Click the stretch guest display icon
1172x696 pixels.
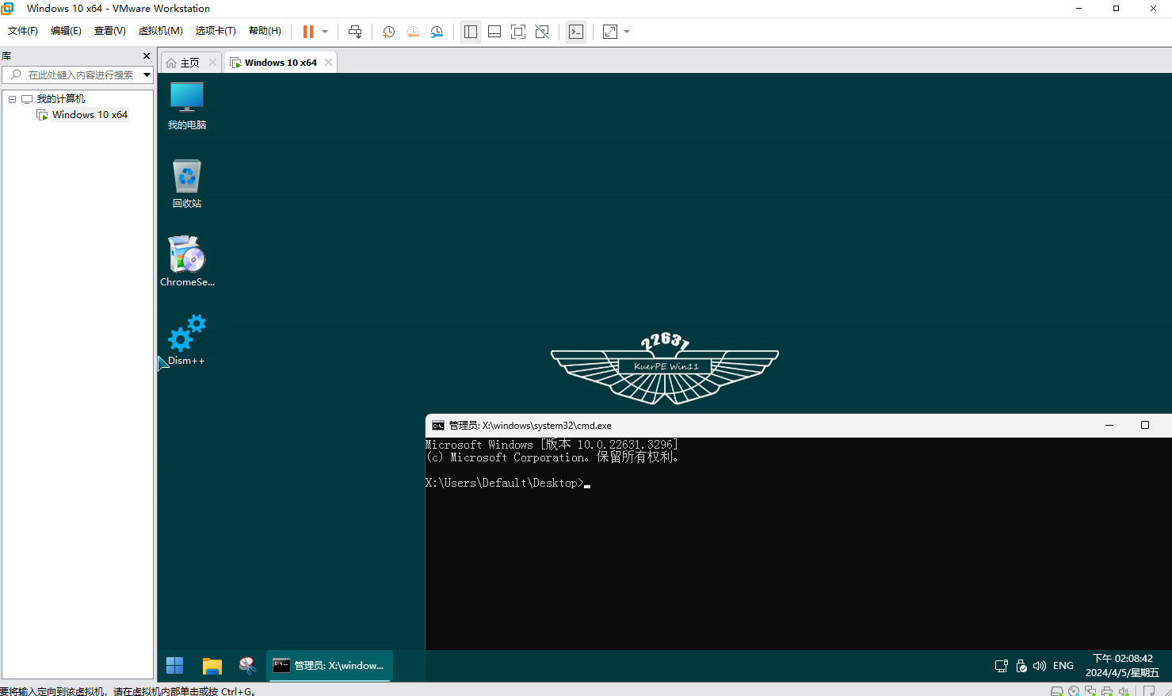610,32
